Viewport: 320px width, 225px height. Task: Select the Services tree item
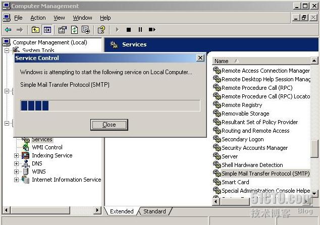(x=42, y=140)
